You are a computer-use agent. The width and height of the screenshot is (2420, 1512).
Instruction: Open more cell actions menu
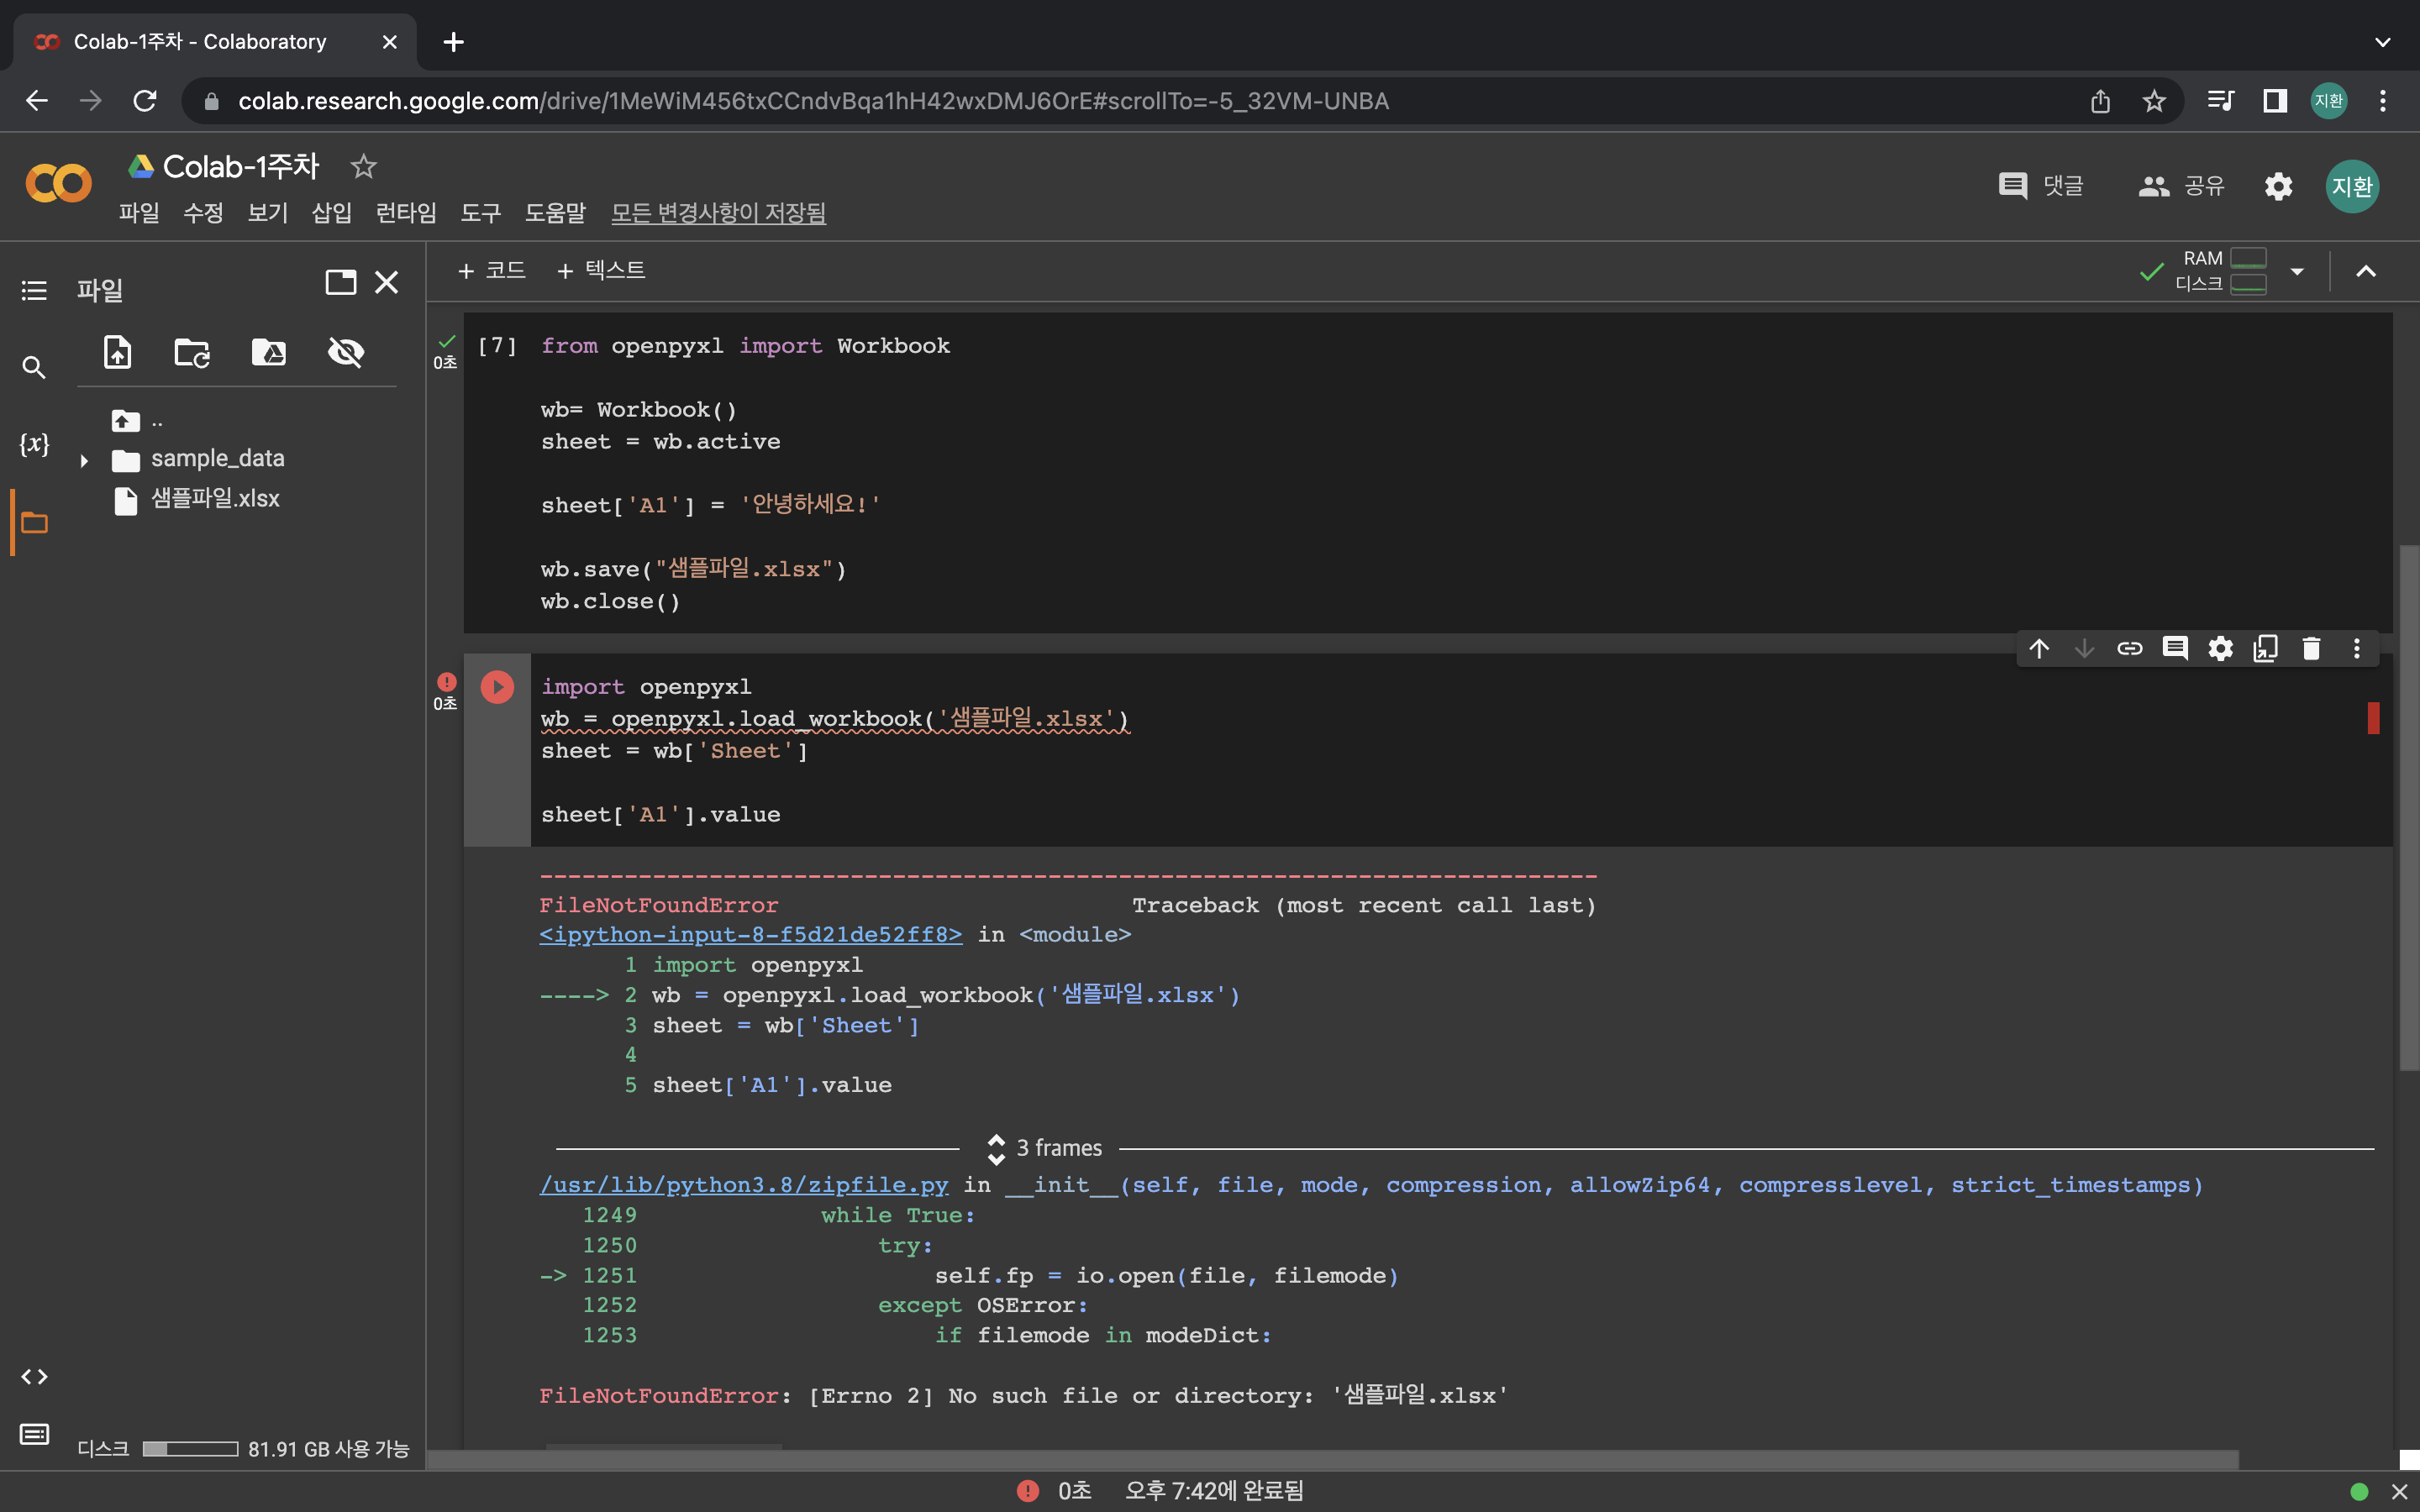tap(2356, 649)
